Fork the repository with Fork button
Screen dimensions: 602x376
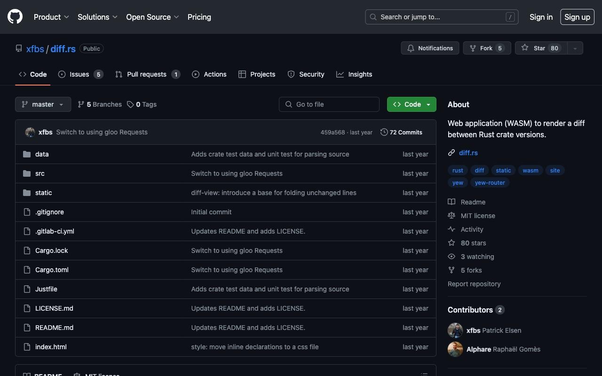(487, 48)
